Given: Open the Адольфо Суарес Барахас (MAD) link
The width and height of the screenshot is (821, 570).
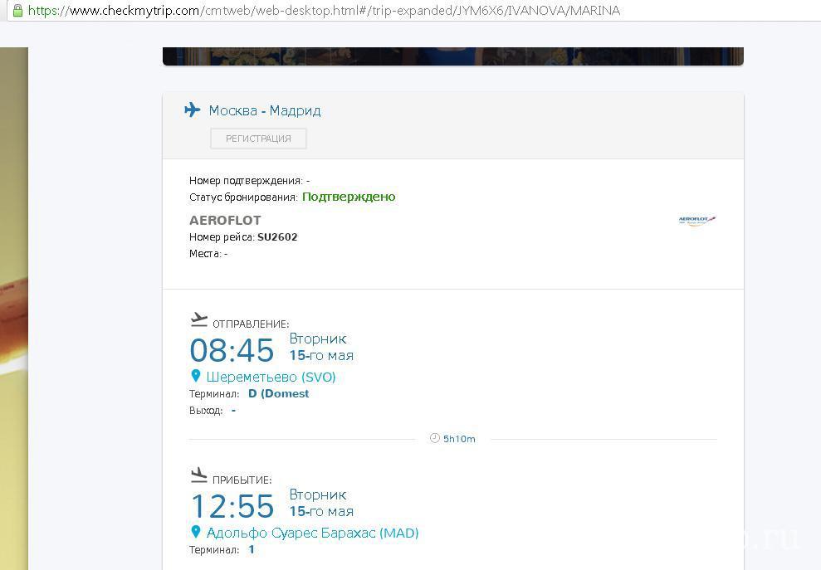Looking at the screenshot, I should coord(312,533).
